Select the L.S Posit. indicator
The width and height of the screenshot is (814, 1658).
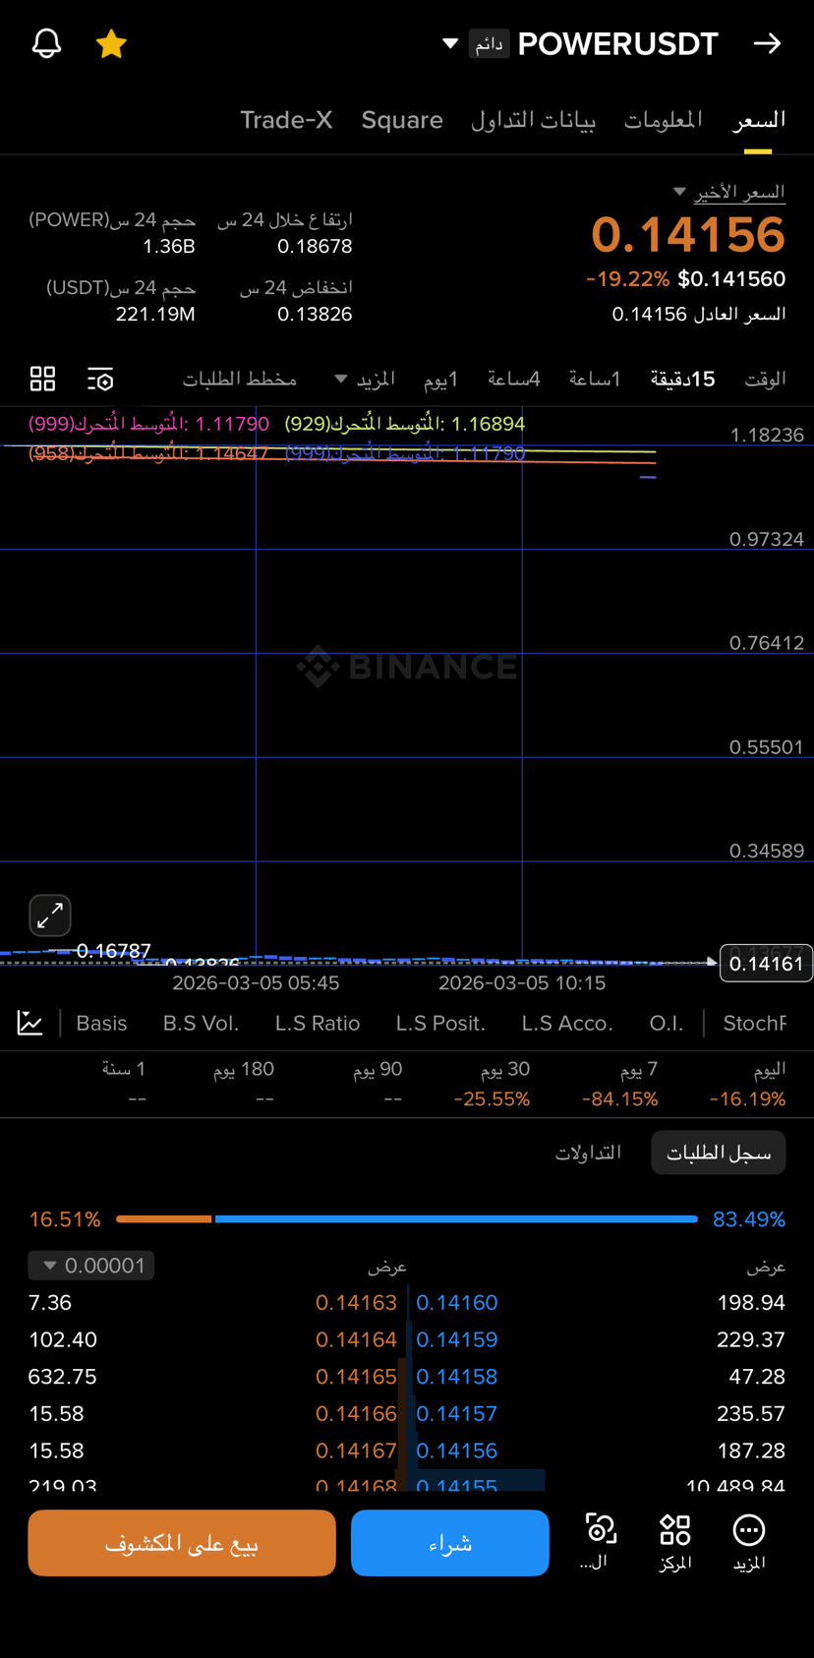(440, 1023)
